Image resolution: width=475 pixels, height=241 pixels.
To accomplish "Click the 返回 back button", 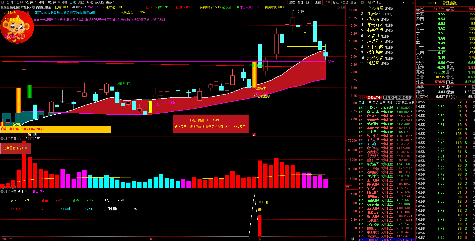I will [354, 2].
